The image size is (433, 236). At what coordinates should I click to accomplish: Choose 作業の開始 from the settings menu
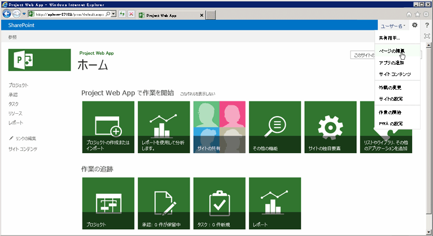(397, 112)
